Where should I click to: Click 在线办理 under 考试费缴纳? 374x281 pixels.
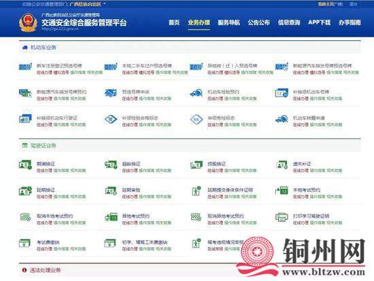point(44,249)
